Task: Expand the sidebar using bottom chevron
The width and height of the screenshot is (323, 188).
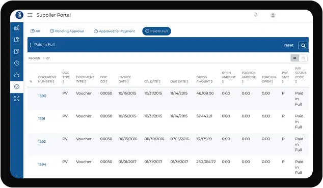Action: pos(16,175)
